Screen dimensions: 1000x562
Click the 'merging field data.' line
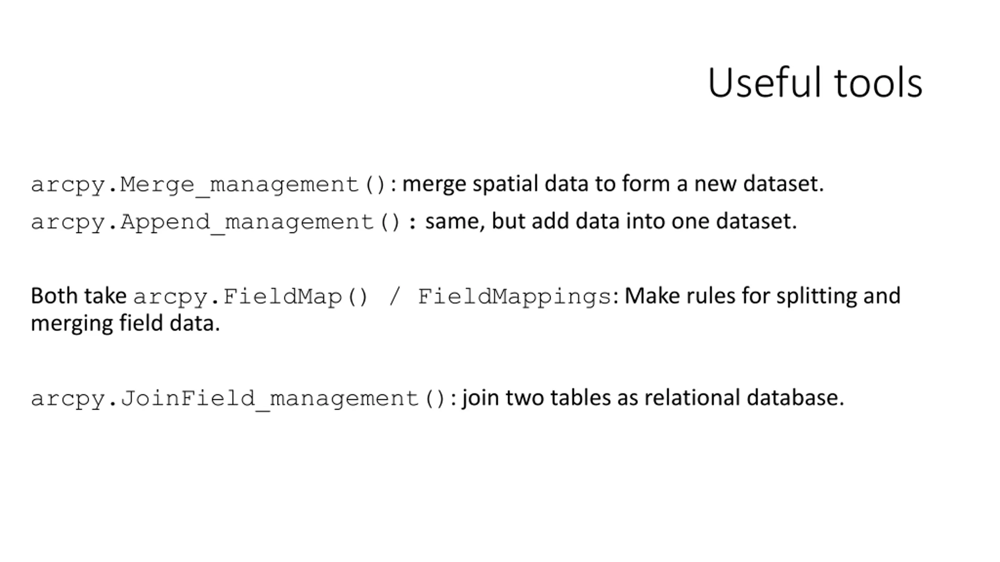pyautogui.click(x=125, y=324)
